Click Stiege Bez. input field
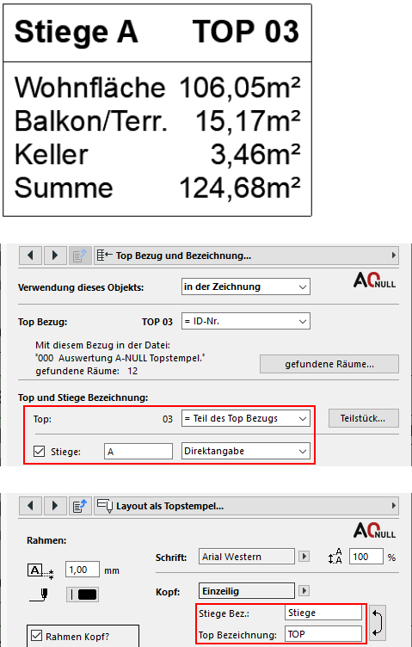The width and height of the screenshot is (412, 647). point(323,613)
